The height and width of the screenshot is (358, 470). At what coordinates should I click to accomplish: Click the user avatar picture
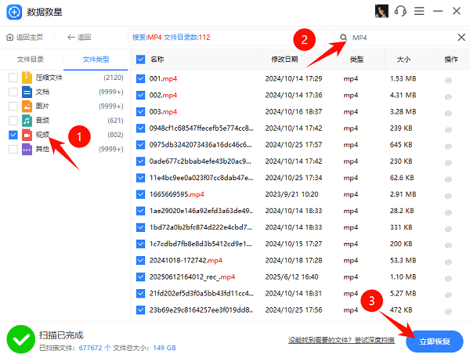(x=381, y=12)
